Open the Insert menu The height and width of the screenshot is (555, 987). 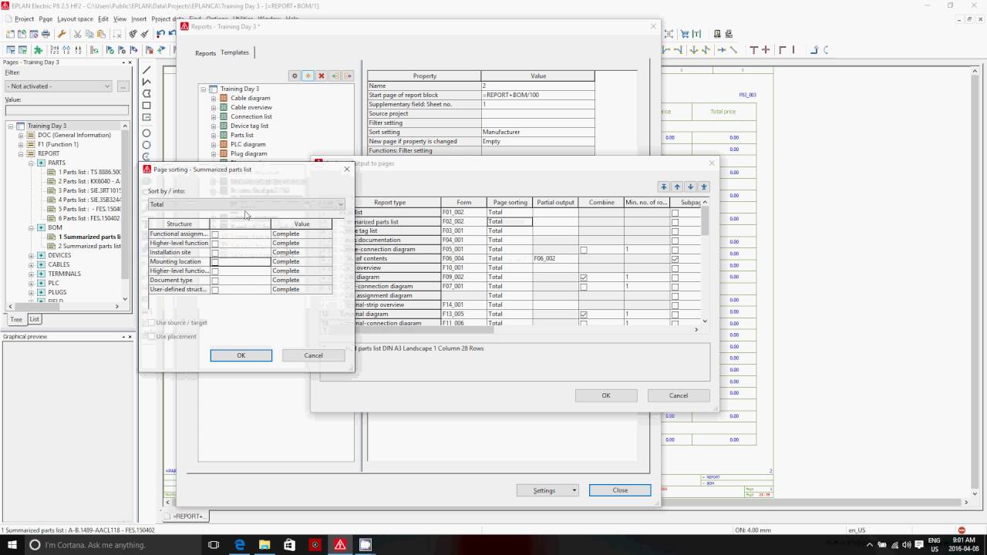pos(139,18)
